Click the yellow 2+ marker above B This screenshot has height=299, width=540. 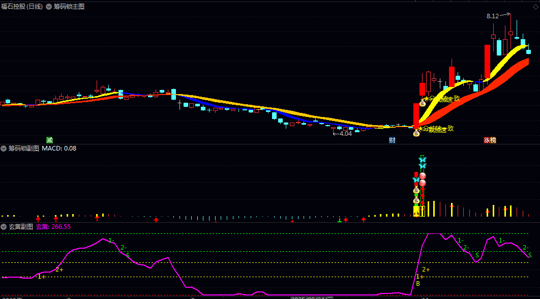coord(426,270)
